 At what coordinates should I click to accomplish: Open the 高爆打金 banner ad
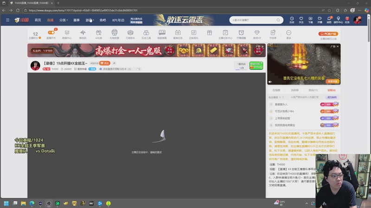click(x=147, y=50)
